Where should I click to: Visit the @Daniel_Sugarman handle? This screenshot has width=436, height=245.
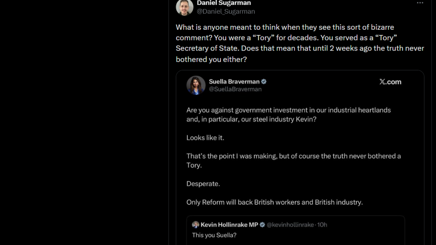pos(226,12)
